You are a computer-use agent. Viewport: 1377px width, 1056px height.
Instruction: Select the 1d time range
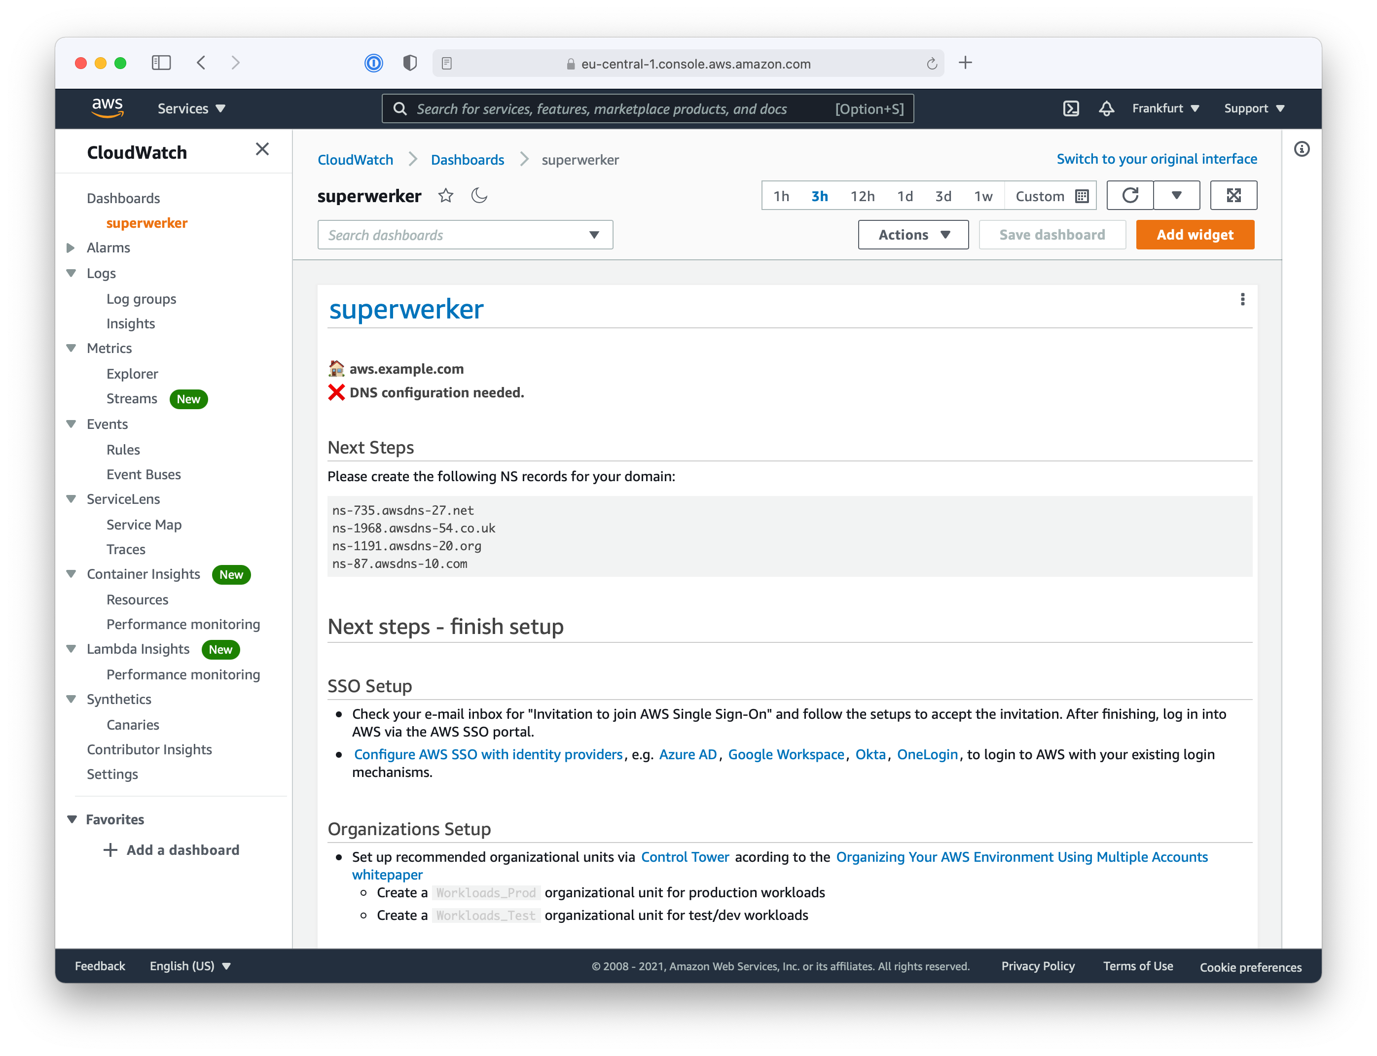(x=905, y=196)
